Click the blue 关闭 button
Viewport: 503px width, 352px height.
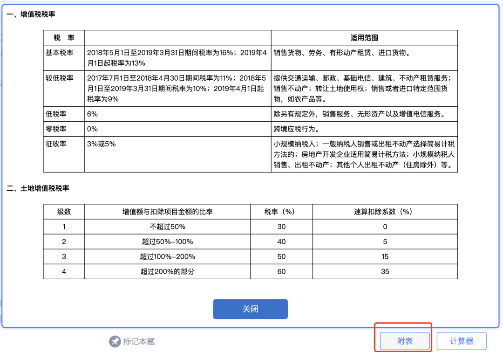coord(250,309)
